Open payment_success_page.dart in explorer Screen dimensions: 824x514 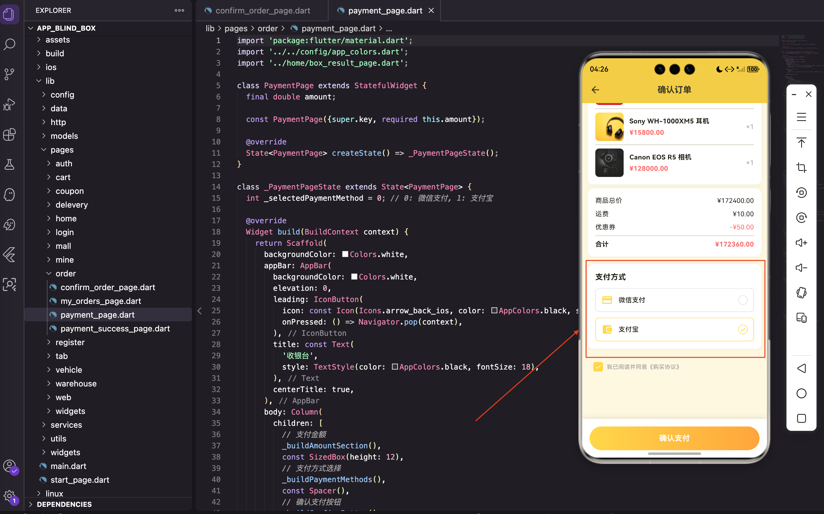(x=115, y=328)
